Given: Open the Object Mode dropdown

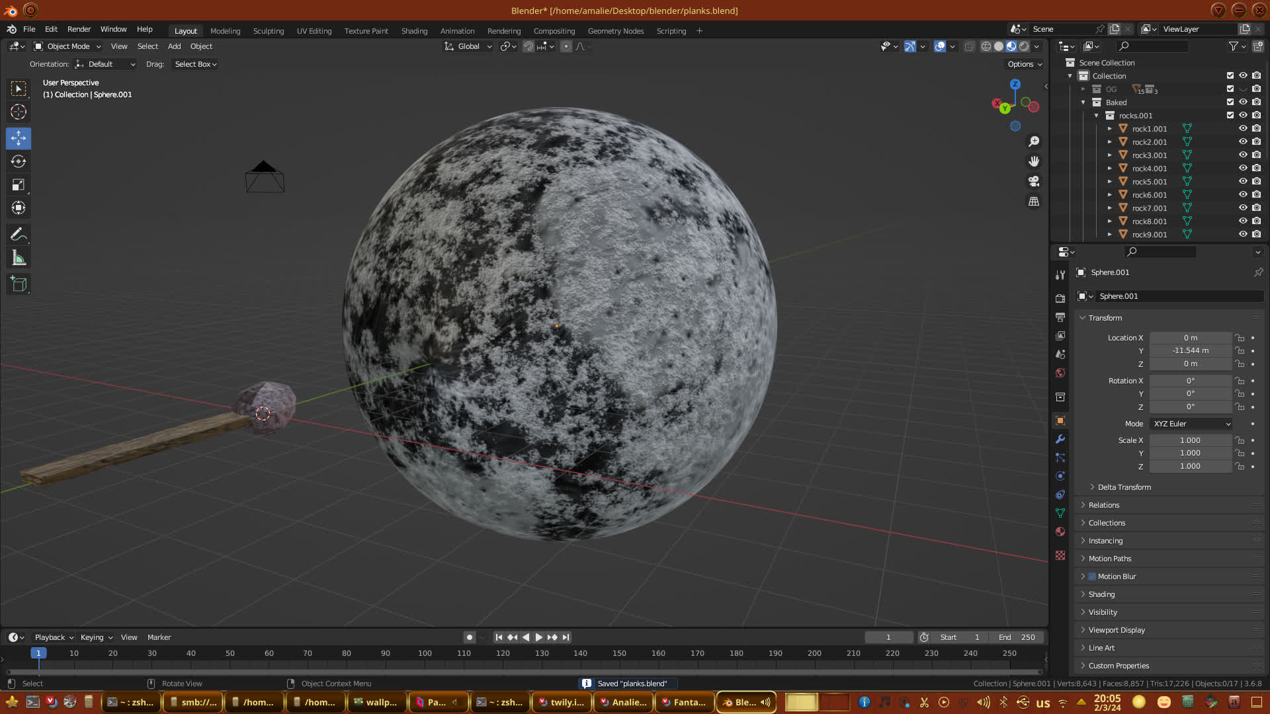Looking at the screenshot, I should [x=67, y=46].
